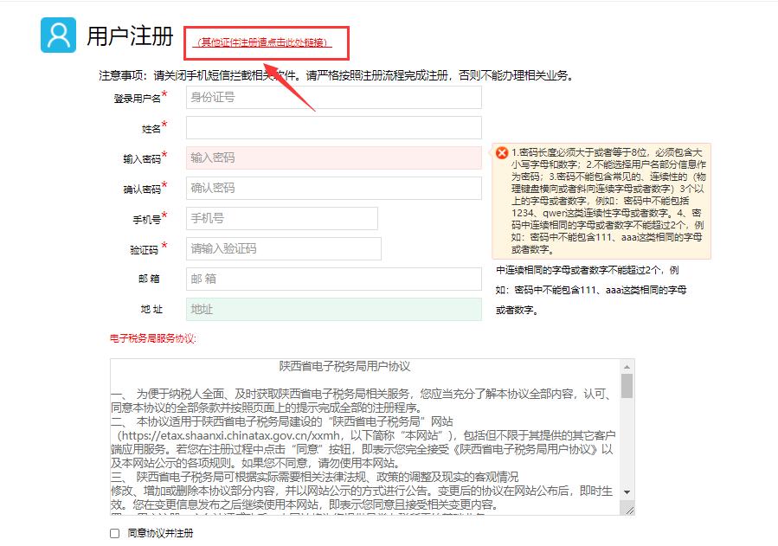Select the 确认密码 confirm password field
The height and width of the screenshot is (546, 778).
[334, 188]
